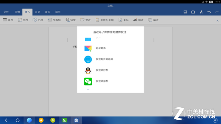Viewport: 221px width, 124px height.
Task: Switch to the 审阅 tab
Action: point(48,12)
